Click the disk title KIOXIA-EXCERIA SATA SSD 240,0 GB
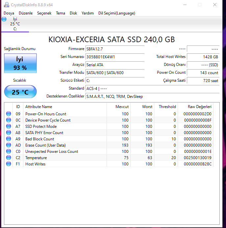Image resolution: width=226 pixels, height=228 pixels. click(112, 40)
